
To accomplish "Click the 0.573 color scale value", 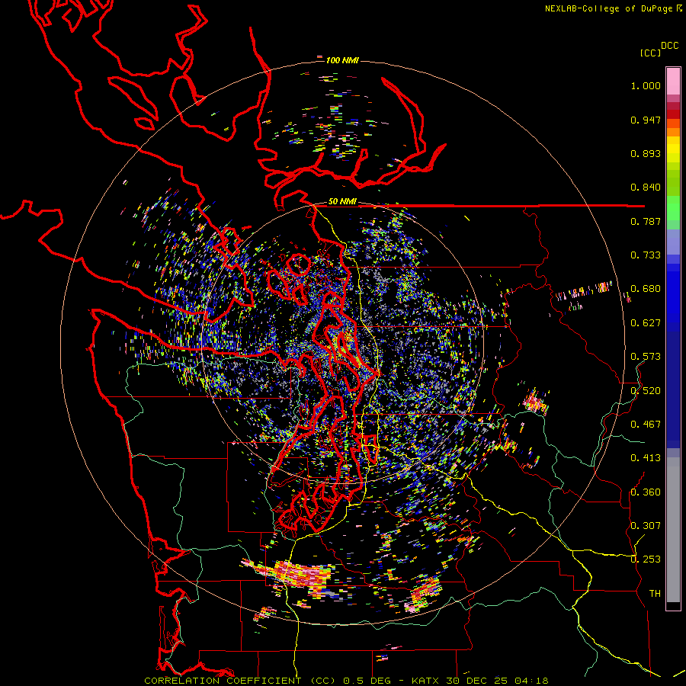I will 646,357.
